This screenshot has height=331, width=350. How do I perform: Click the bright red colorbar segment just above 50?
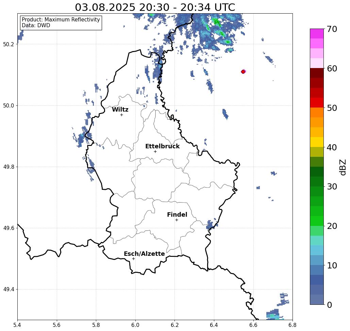[x=317, y=103]
